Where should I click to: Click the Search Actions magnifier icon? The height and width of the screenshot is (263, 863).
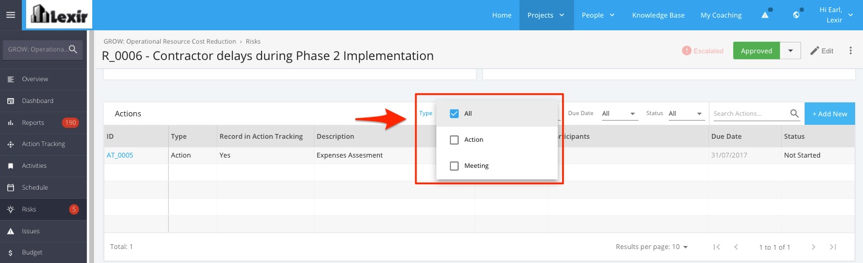794,113
